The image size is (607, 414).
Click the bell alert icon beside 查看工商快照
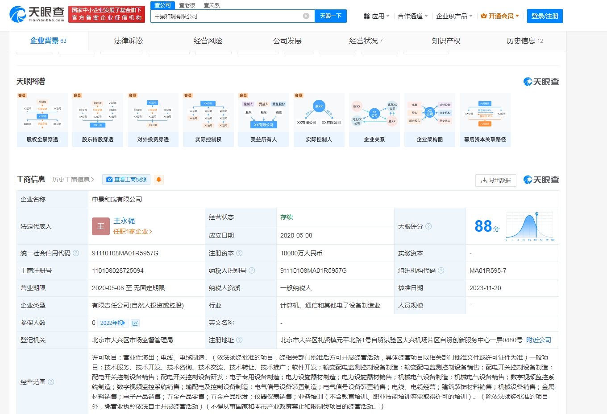coord(158,180)
